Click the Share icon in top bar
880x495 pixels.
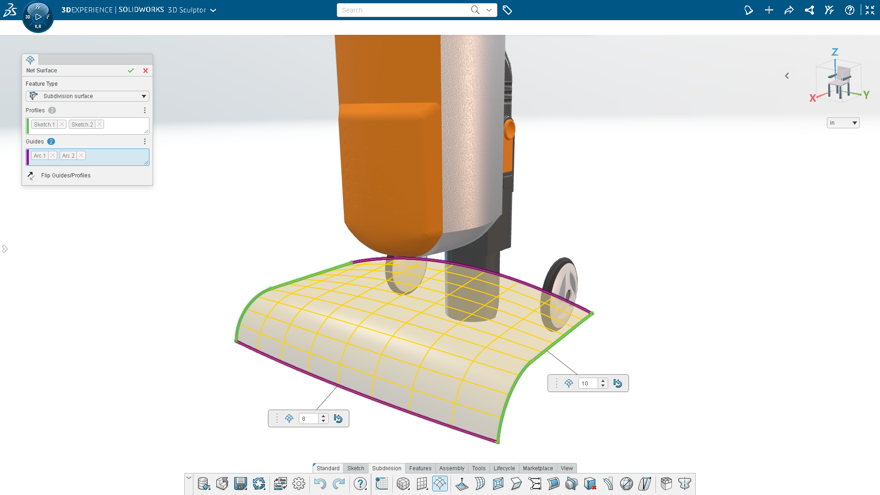[789, 10]
